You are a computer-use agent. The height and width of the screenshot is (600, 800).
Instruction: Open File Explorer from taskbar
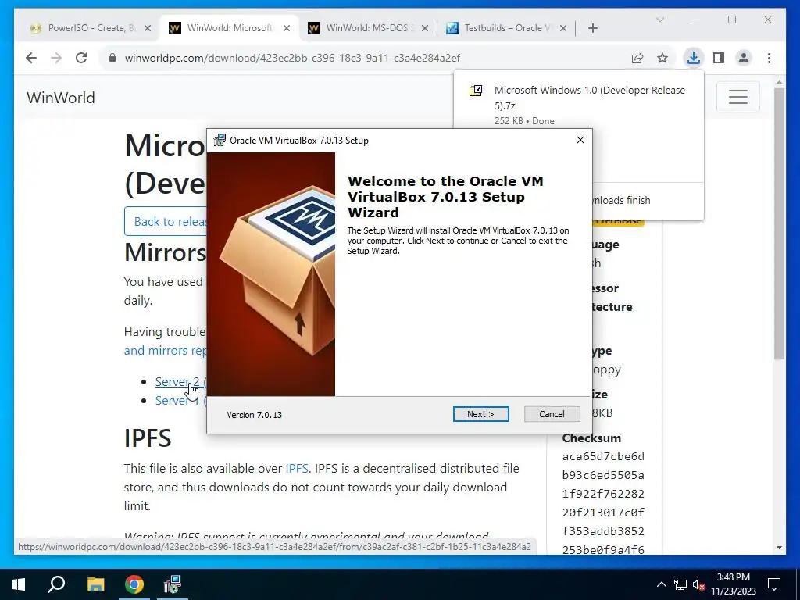[x=95, y=584]
